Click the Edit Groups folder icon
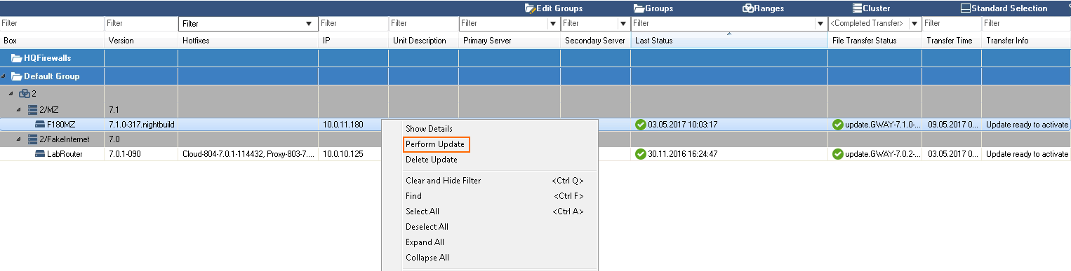 [530, 8]
